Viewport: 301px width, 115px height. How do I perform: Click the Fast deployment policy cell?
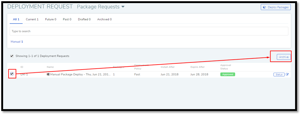(x=137, y=74)
